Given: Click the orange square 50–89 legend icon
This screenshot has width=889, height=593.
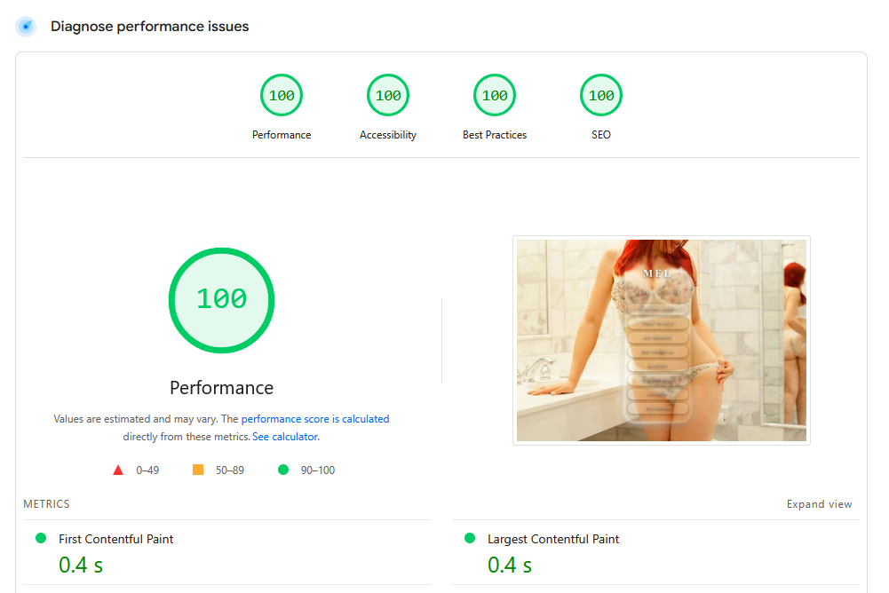Looking at the screenshot, I should pos(198,470).
